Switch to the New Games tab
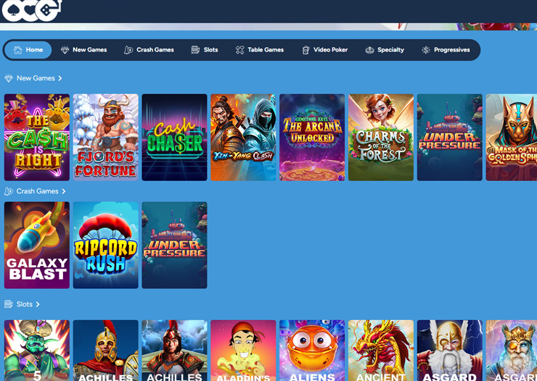This screenshot has height=381, width=537. (84, 50)
